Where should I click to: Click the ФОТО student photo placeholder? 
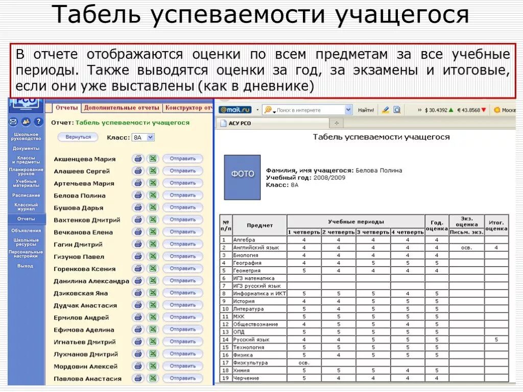point(242,177)
